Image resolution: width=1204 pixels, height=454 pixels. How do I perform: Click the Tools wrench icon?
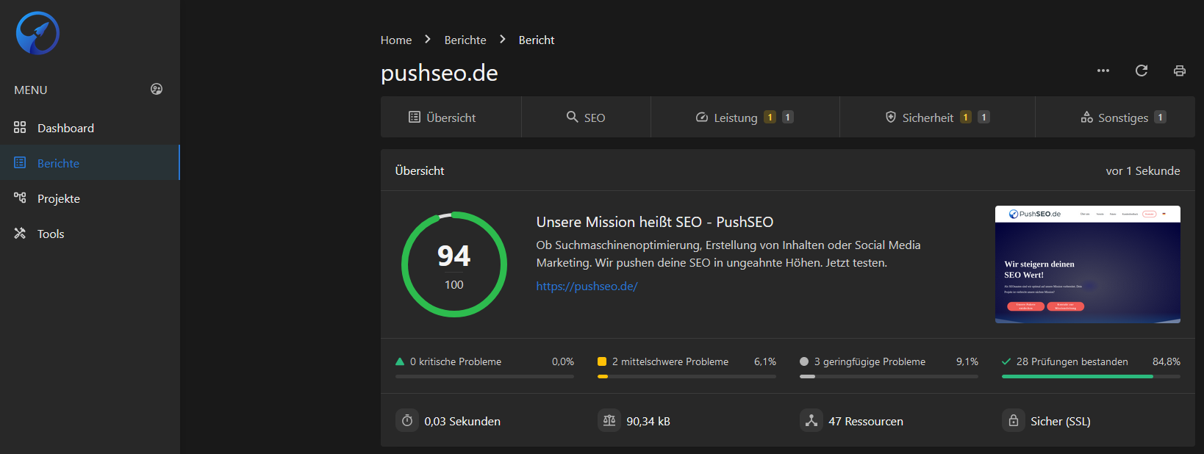point(20,233)
